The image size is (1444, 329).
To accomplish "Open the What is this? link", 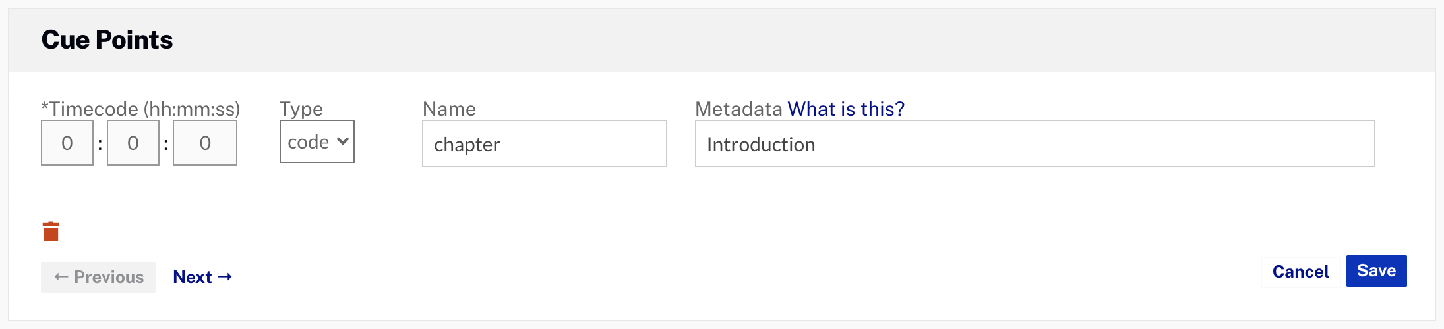I will coord(846,109).
